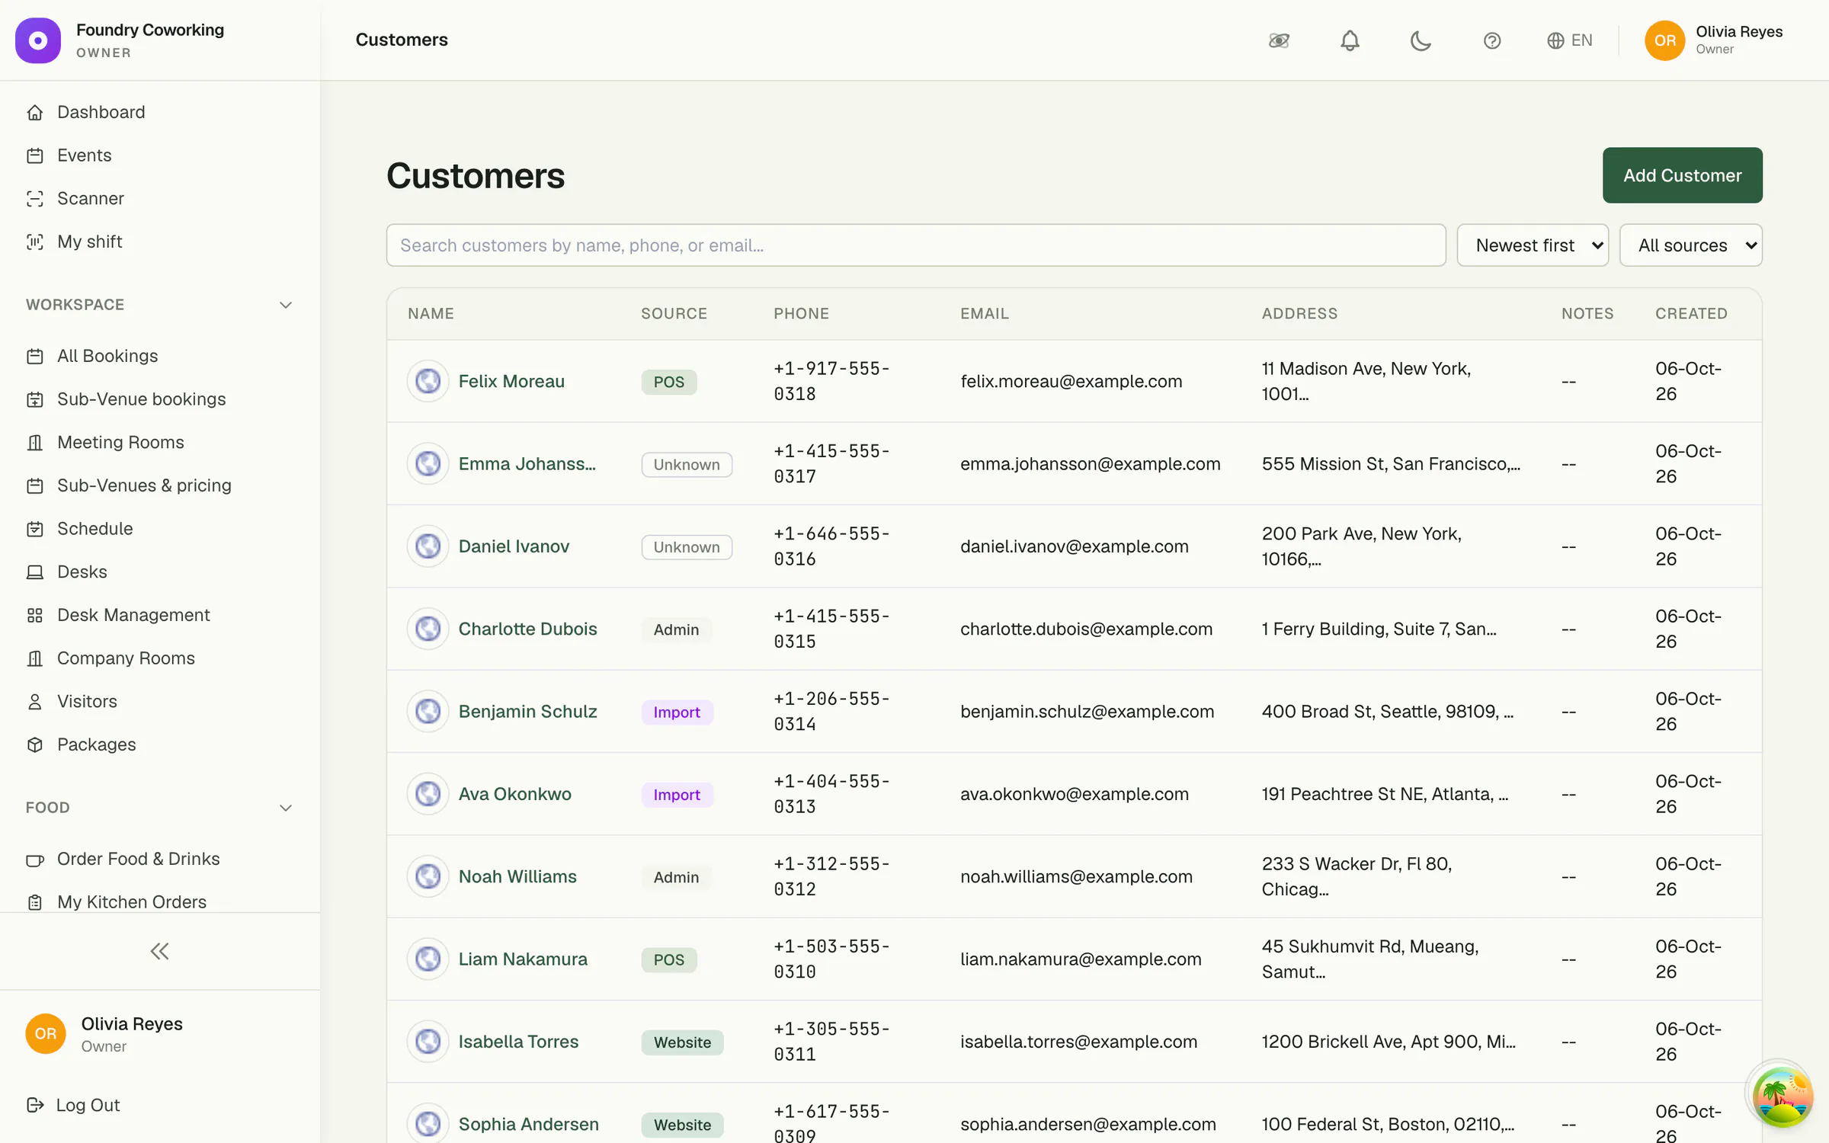Viewport: 1829px width, 1143px height.
Task: Open Desk Management
Action: [x=133, y=615]
